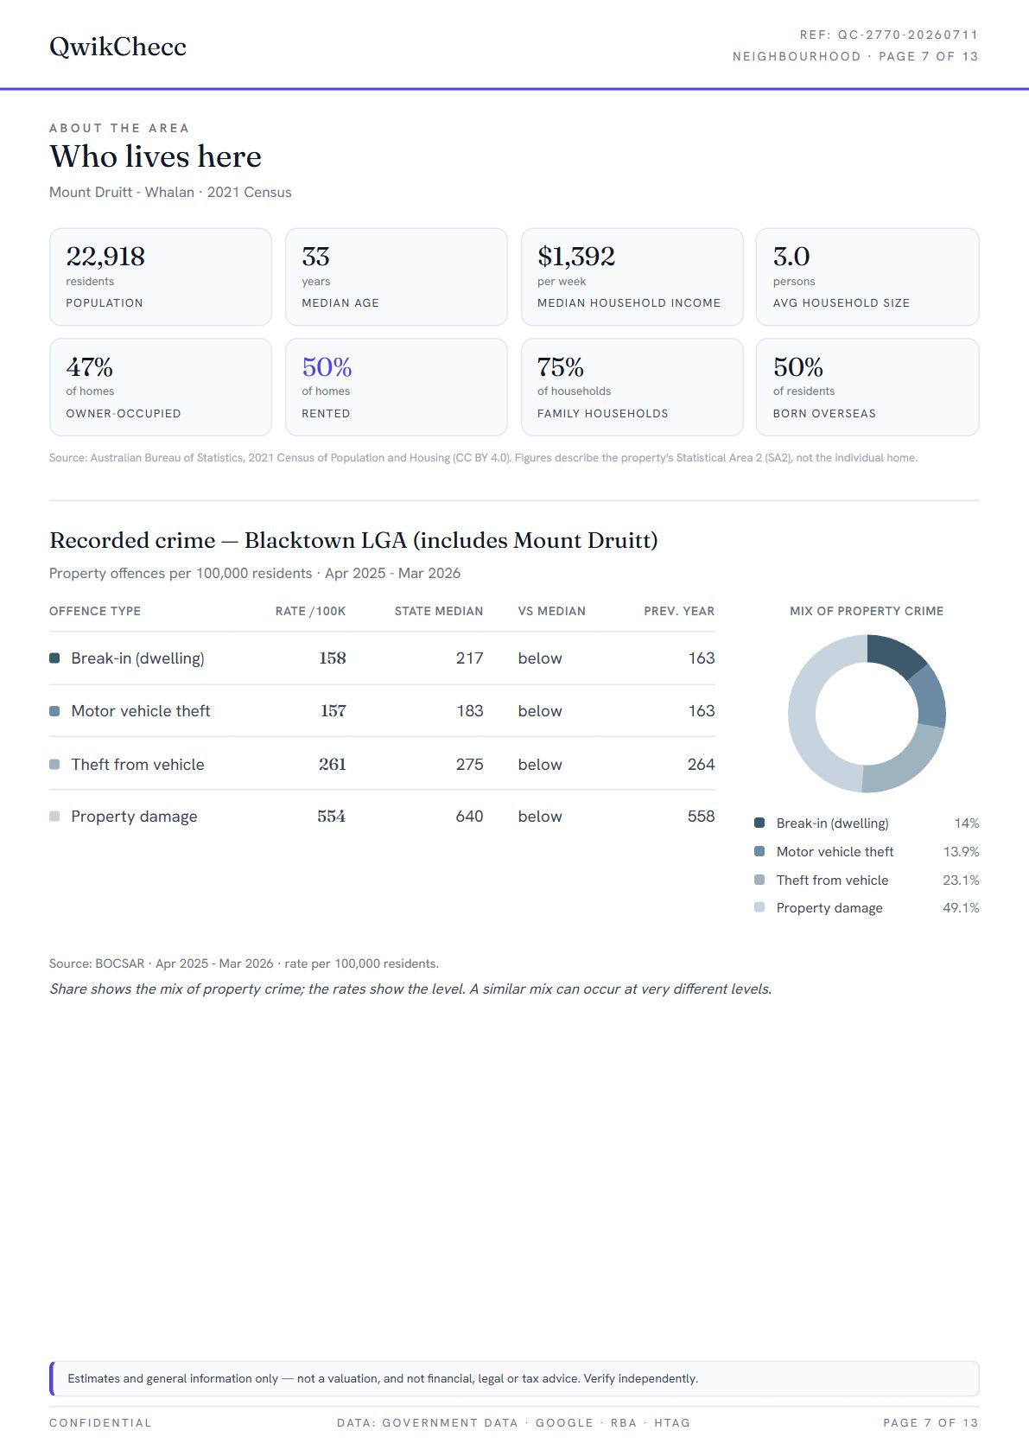Click the footer 'PAGE 7 OF 13' label
The height and width of the screenshot is (1456, 1029).
931,1423
